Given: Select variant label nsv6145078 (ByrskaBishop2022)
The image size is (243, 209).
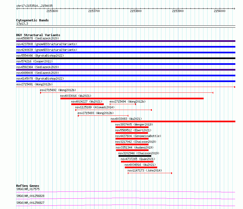Looking at the screenshot, I should [x=40, y=79].
